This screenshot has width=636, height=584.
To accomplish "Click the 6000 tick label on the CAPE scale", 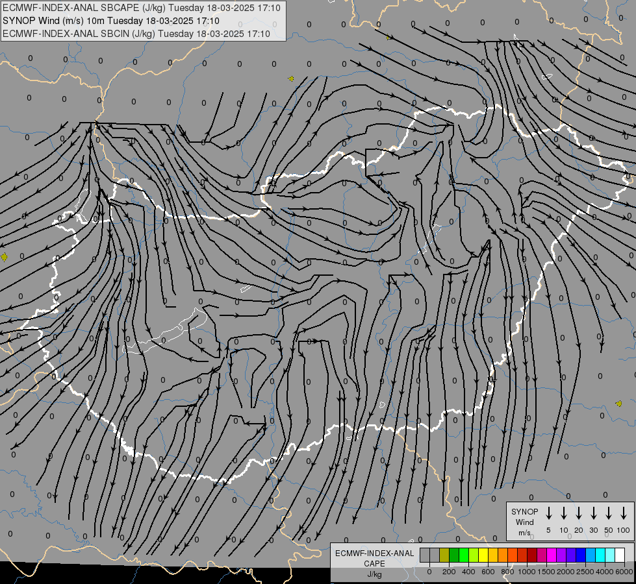I will (624, 572).
